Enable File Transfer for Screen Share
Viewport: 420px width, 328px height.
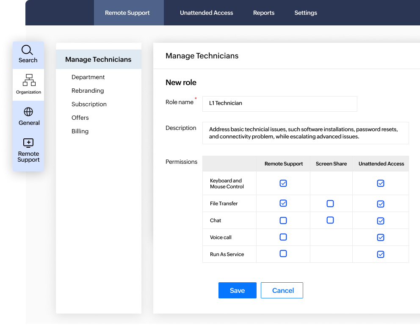pyautogui.click(x=330, y=204)
